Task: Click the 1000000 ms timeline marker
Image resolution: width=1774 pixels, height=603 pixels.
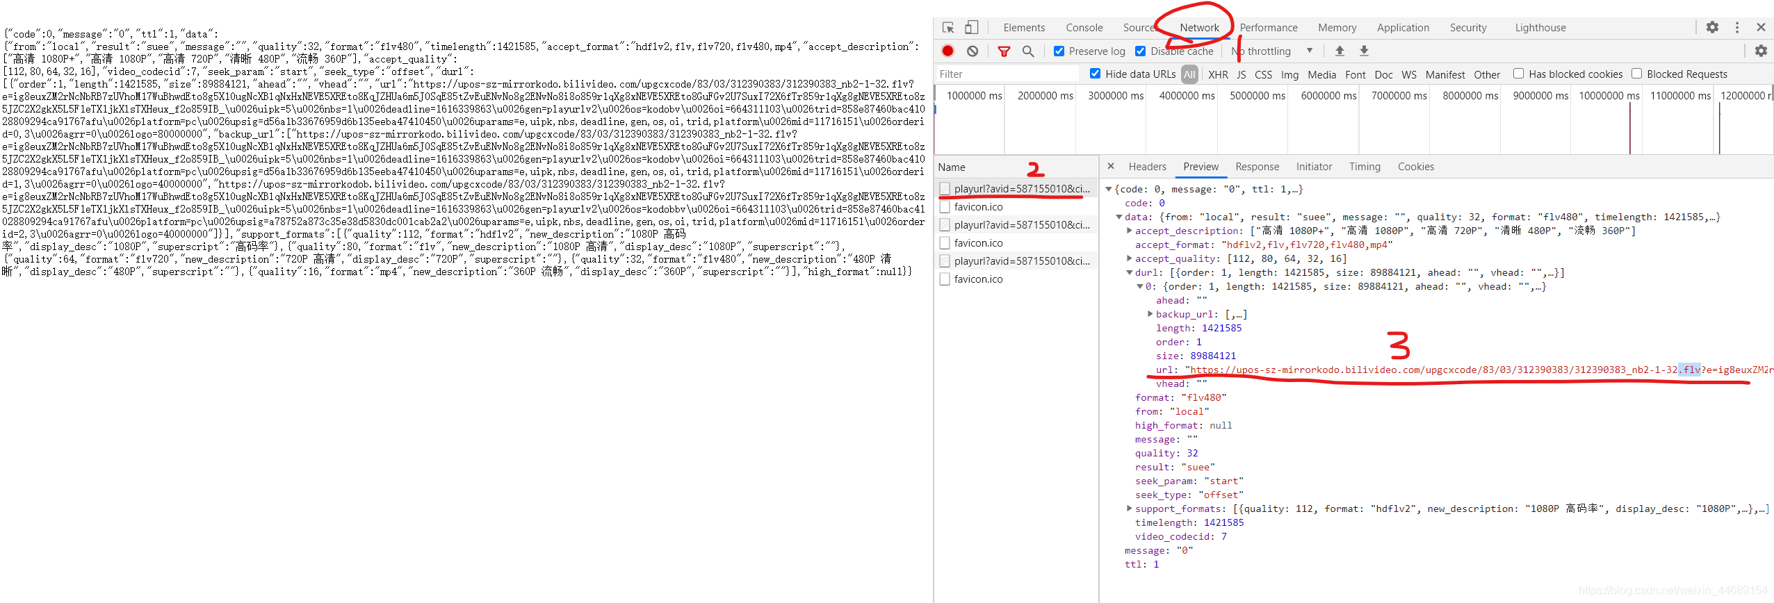Action: click(x=975, y=95)
